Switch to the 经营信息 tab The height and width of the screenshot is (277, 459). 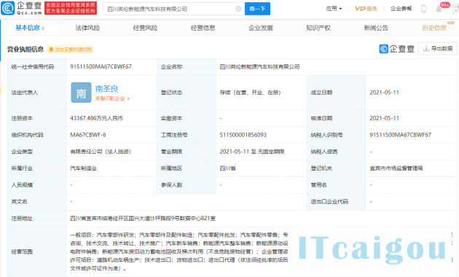point(203,28)
